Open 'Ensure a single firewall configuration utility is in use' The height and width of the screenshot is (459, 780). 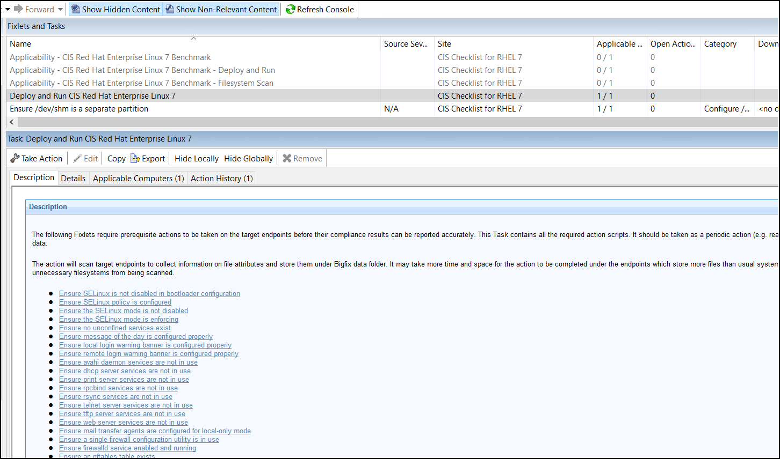point(139,439)
